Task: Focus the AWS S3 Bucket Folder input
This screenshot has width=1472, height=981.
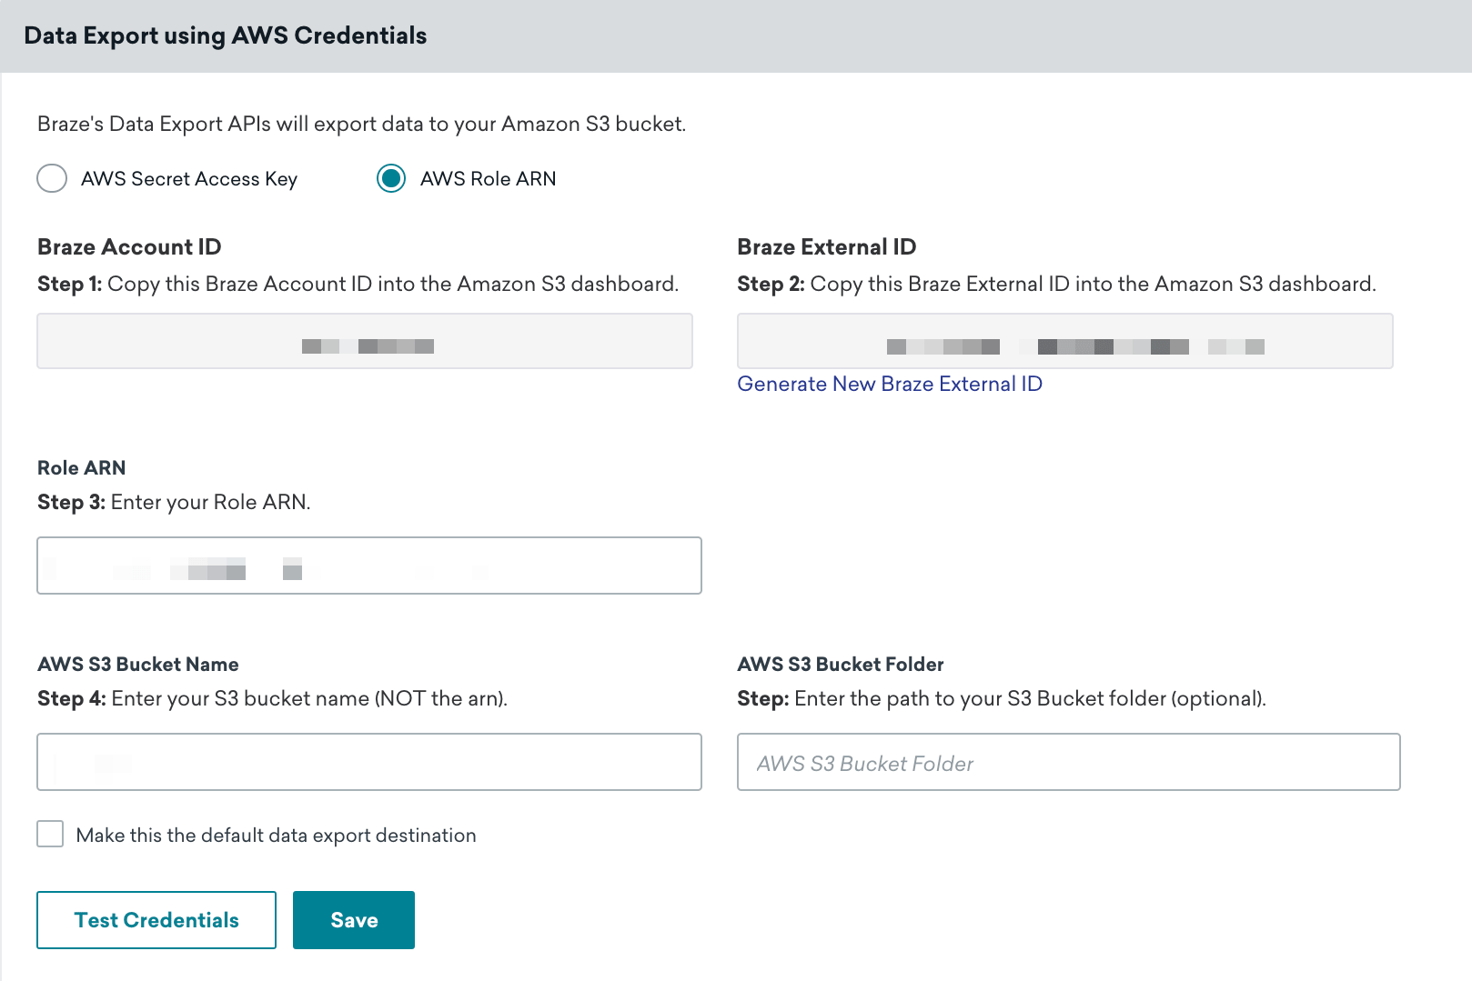Action: 1068,762
